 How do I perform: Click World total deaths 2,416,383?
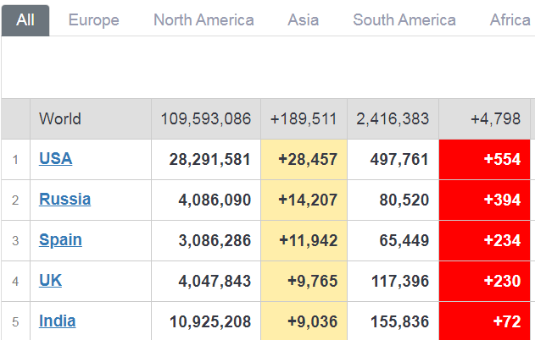point(393,118)
